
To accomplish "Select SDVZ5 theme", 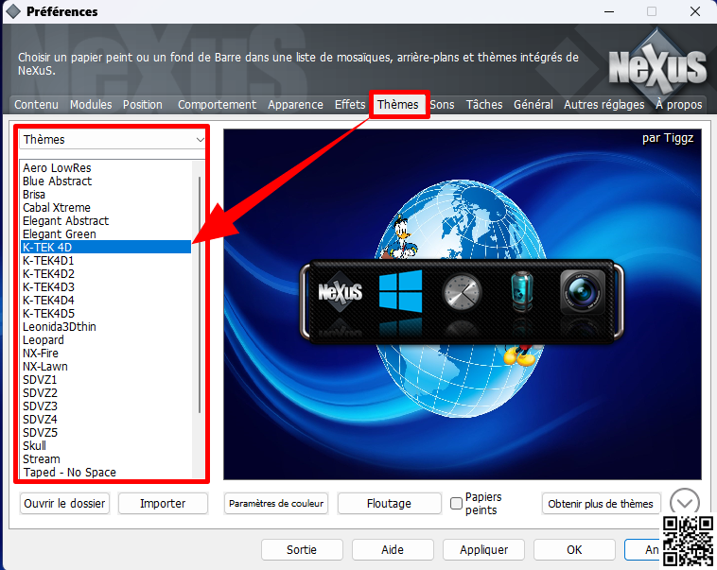I will [x=106, y=433].
